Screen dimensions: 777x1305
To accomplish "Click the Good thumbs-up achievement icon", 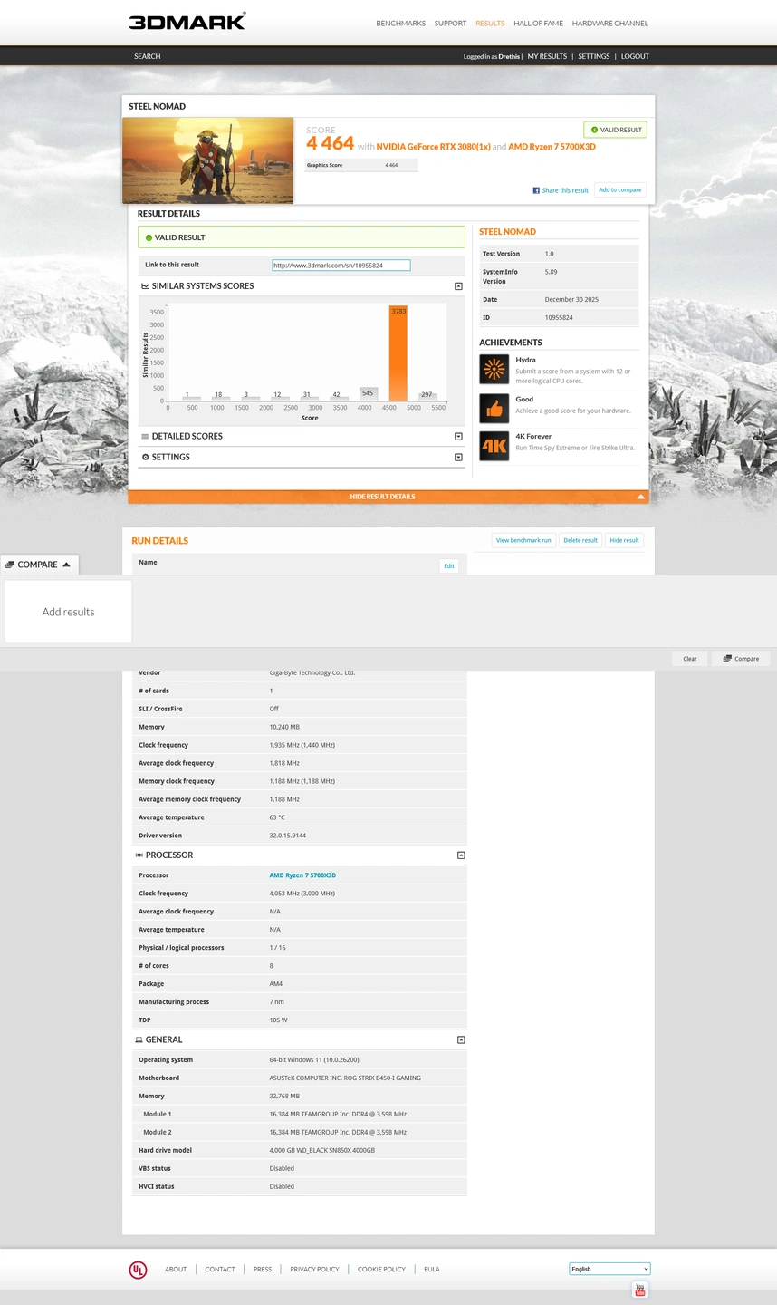I will [x=494, y=409].
